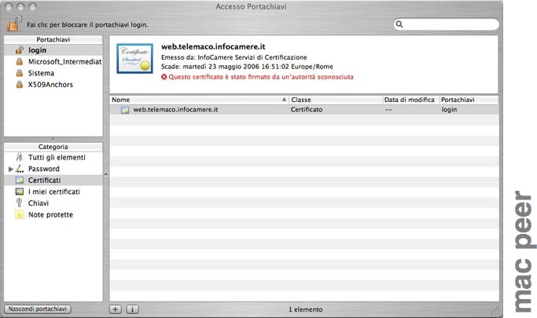Click the 1 elemento status text
Screen dimensions: 537x318
[306, 309]
